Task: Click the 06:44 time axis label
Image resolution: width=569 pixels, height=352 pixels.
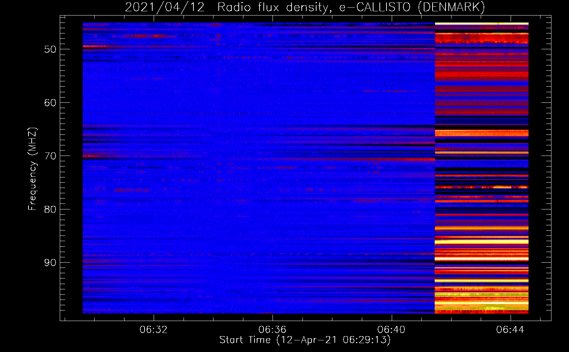Action: point(510,330)
